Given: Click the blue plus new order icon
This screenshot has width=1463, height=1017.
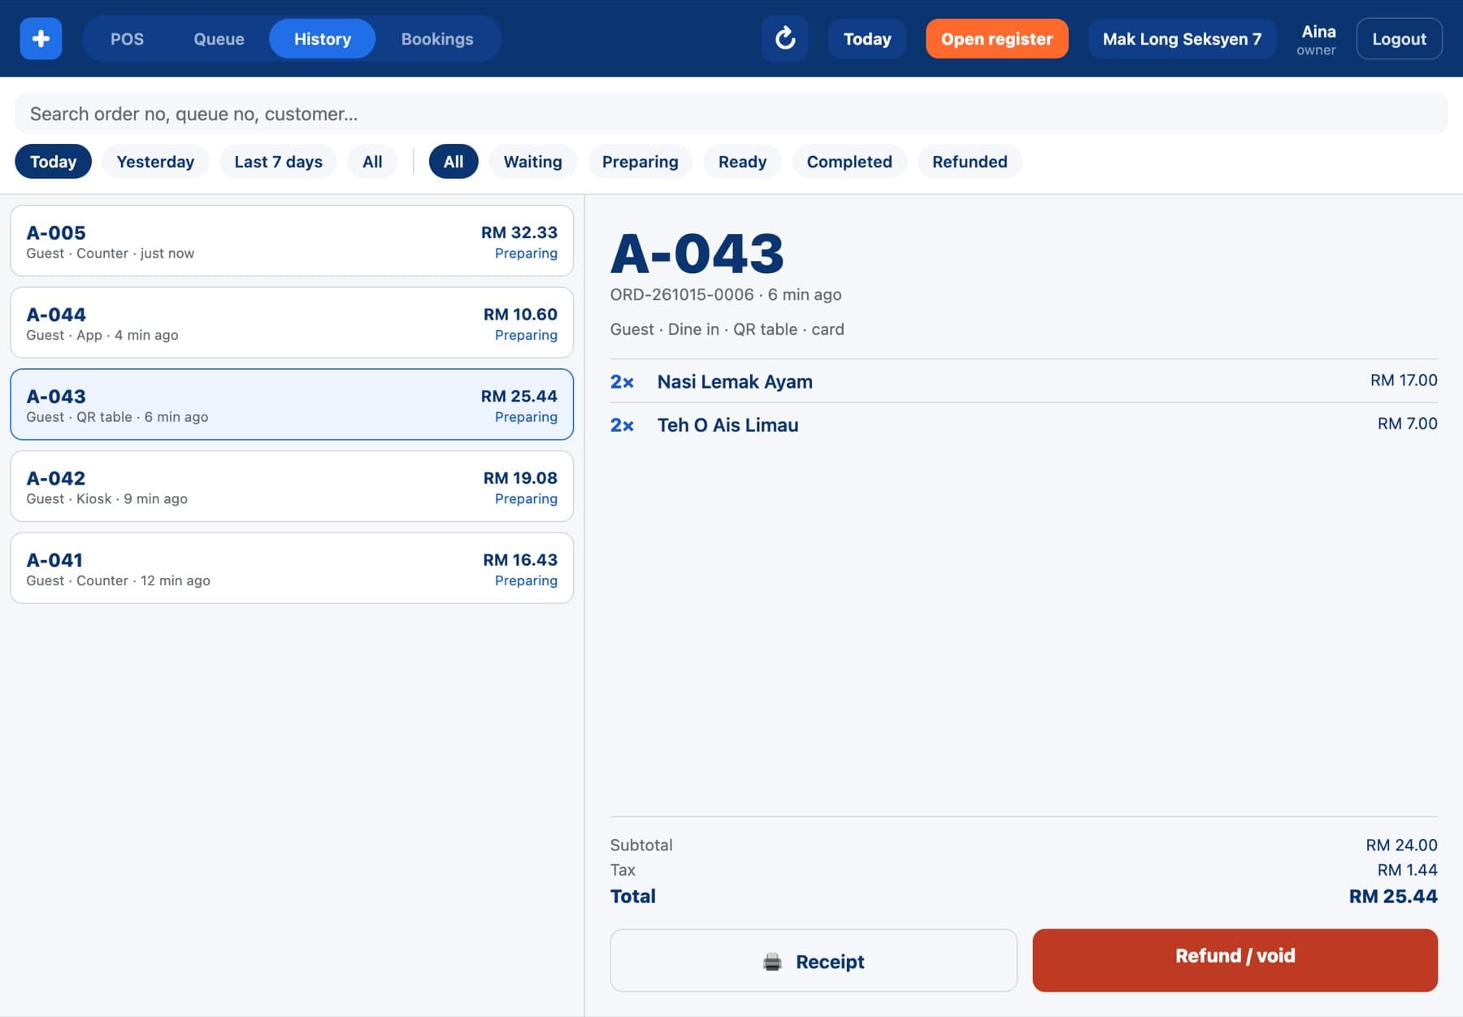Looking at the screenshot, I should point(41,38).
